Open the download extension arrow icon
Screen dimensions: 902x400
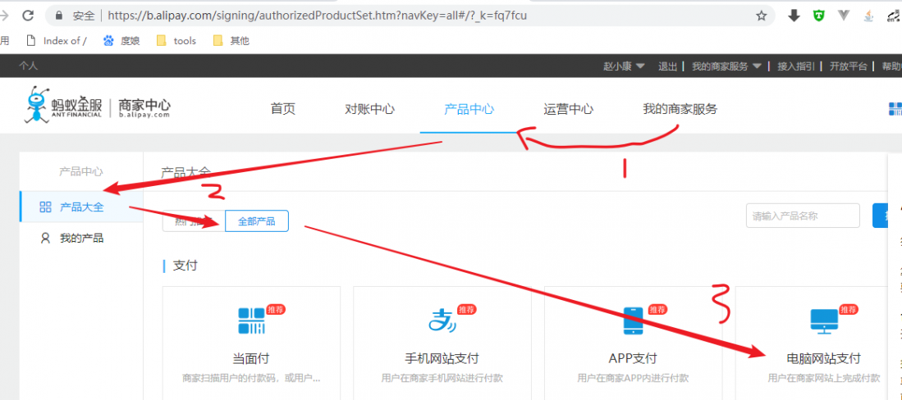pos(794,16)
